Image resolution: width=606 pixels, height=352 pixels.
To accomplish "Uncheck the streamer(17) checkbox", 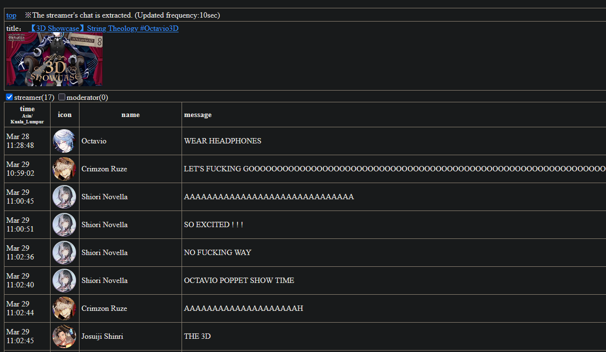I will 9,97.
